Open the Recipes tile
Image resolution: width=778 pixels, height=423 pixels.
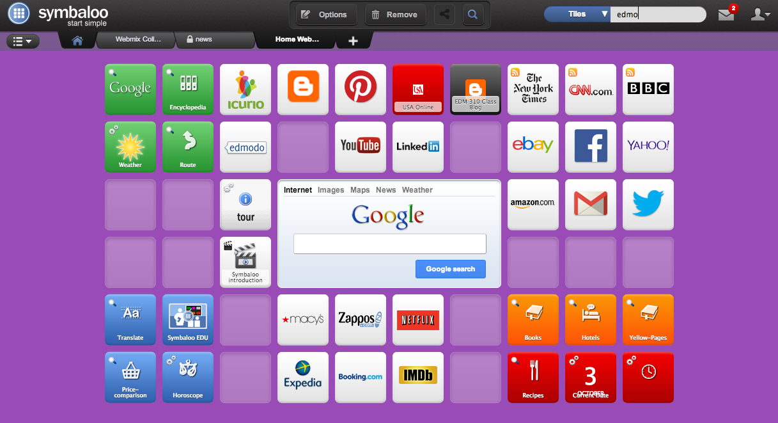point(533,378)
